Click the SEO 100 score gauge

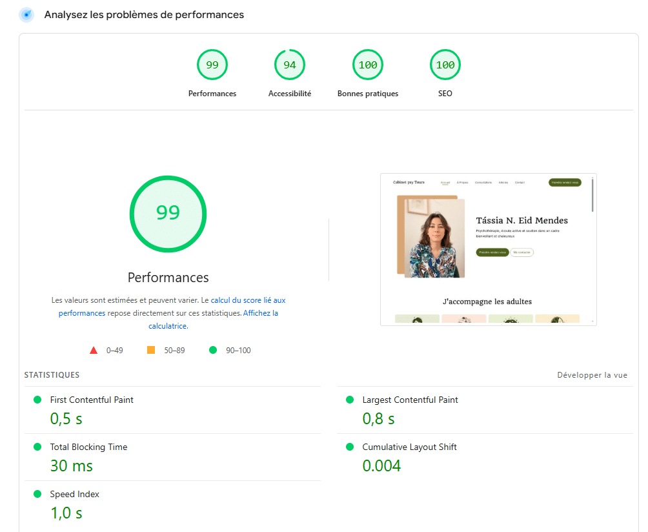[x=445, y=65]
